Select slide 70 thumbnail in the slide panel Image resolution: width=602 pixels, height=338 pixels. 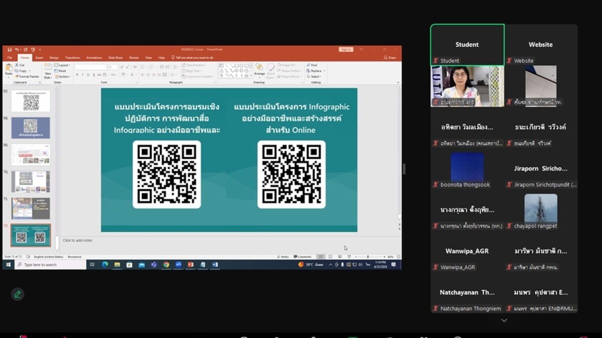tap(31, 182)
